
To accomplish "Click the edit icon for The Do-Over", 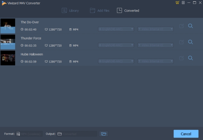I will pyautogui.click(x=181, y=26).
